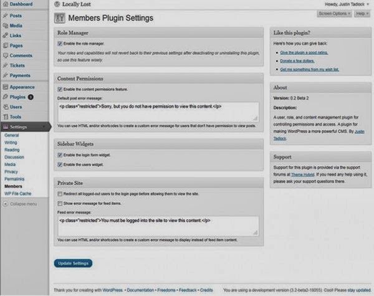Click the Update Settings button
This screenshot has height=296, width=374.
click(73, 264)
